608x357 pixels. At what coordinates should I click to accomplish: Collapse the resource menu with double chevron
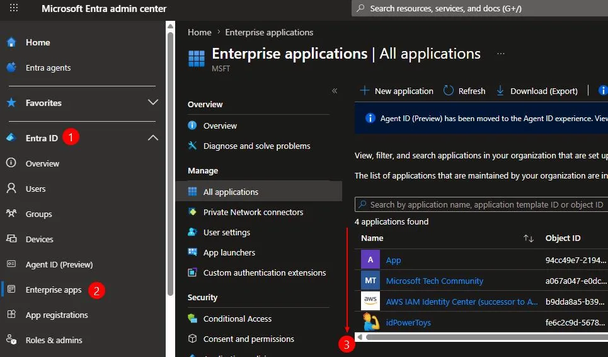[335, 91]
